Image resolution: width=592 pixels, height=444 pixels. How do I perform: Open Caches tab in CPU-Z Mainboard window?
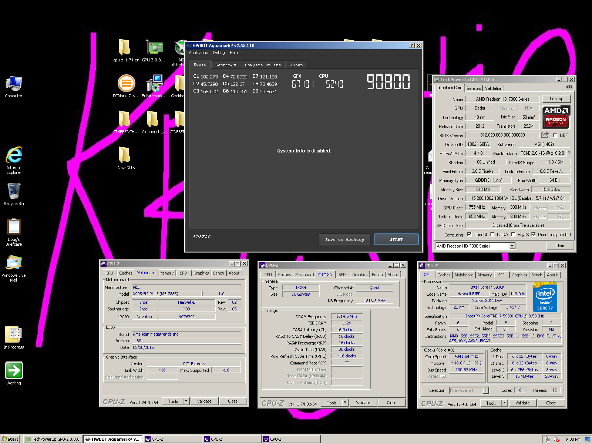pos(125,273)
